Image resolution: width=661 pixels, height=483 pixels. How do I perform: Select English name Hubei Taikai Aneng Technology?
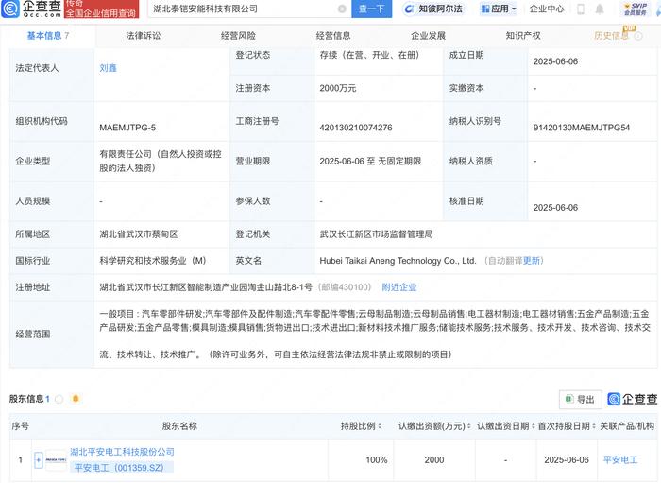click(398, 261)
